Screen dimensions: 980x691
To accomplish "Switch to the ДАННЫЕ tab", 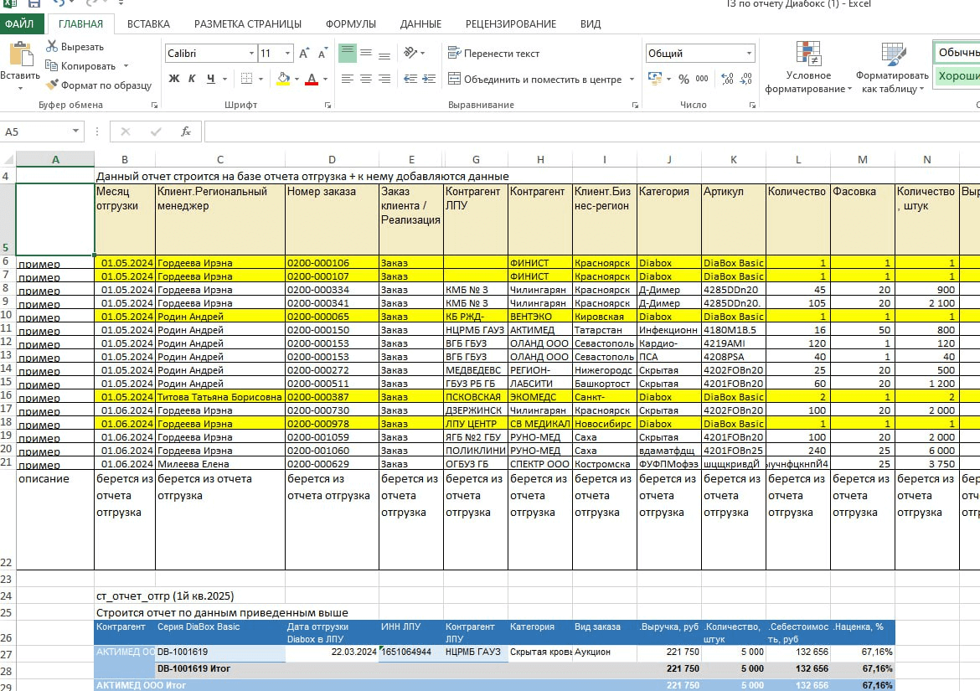I will (x=420, y=23).
